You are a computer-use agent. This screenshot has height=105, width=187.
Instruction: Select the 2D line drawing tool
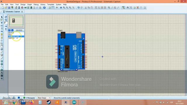point(2,58)
